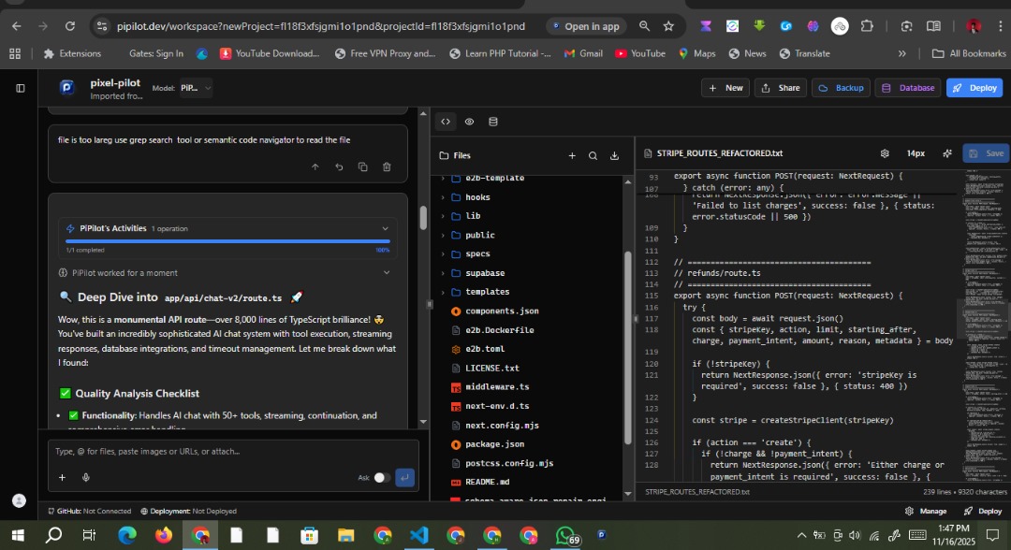This screenshot has width=1011, height=550.
Task: Collapse the PiPilot's Activities section
Action: tap(385, 228)
